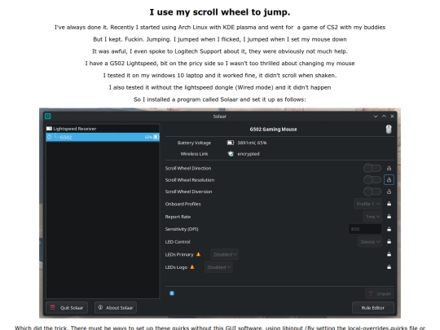Click the 3891mV, 65% battery value
The height and width of the screenshot is (330, 440).
point(252,143)
